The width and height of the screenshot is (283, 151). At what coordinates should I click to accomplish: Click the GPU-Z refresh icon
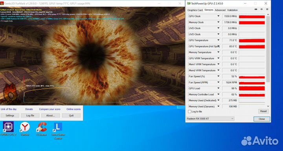click(x=261, y=9)
